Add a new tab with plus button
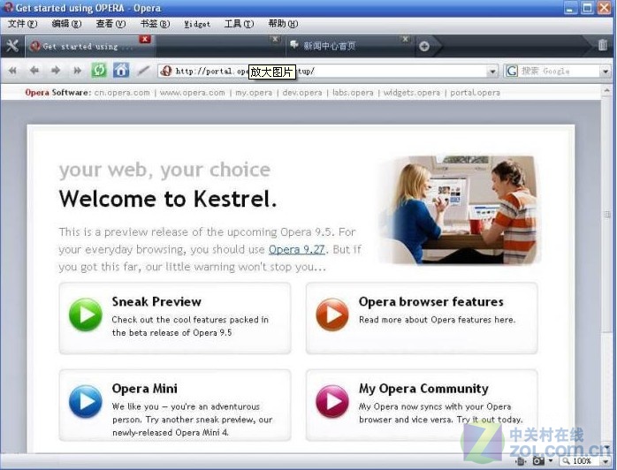 coord(424,47)
